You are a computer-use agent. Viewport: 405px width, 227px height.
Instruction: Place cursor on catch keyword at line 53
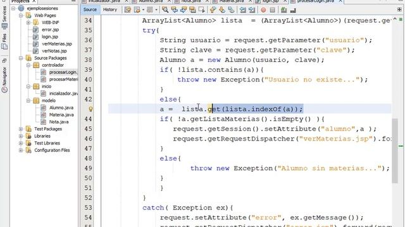[x=153, y=207]
